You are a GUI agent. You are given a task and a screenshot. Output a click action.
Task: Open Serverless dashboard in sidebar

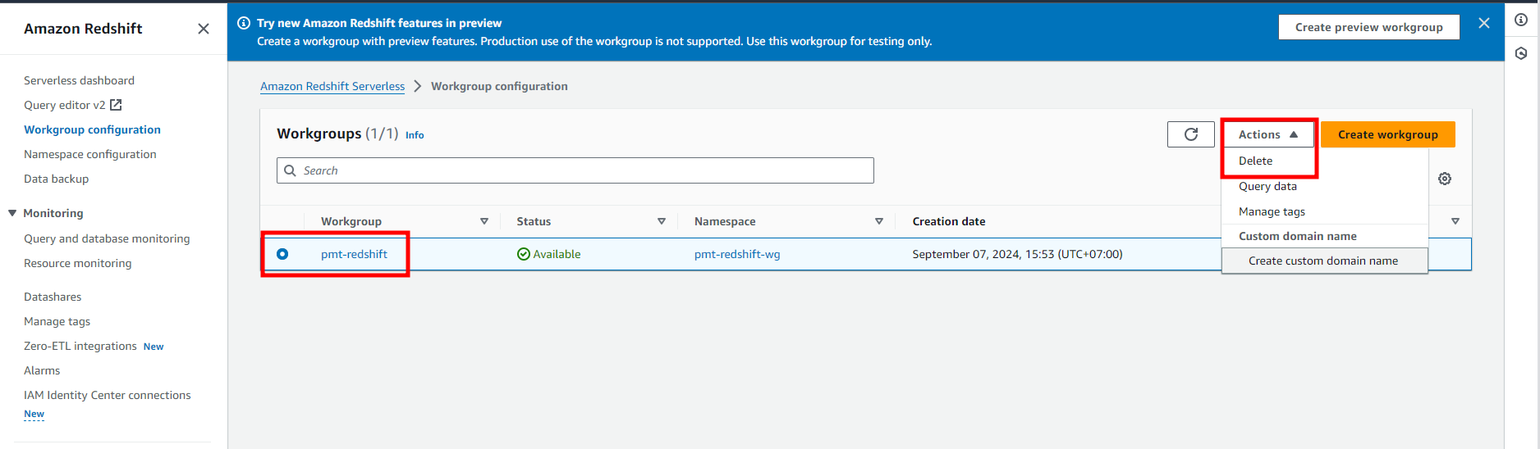tap(79, 80)
